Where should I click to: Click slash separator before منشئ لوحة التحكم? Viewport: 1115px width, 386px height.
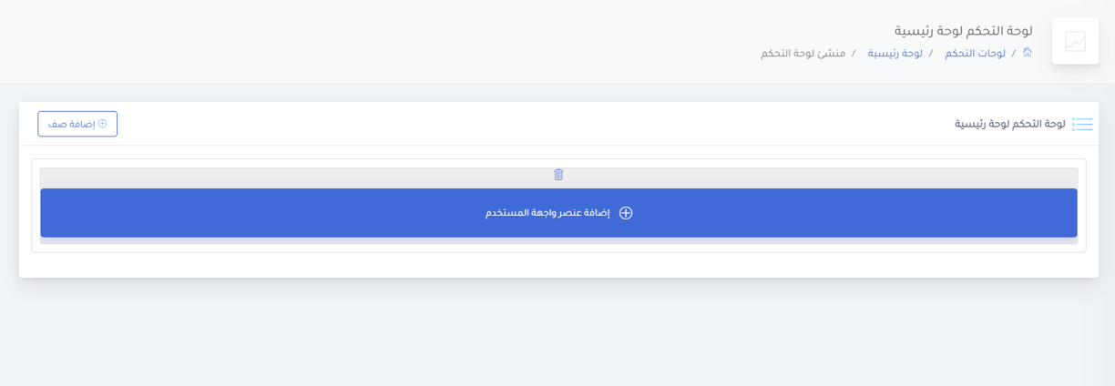[x=854, y=54]
